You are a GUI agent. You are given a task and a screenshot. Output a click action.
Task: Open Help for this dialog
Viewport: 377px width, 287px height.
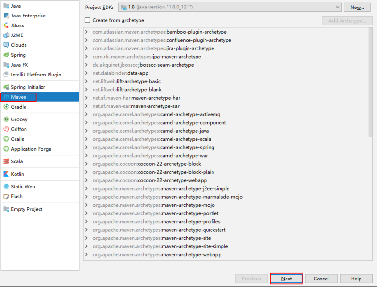356,279
